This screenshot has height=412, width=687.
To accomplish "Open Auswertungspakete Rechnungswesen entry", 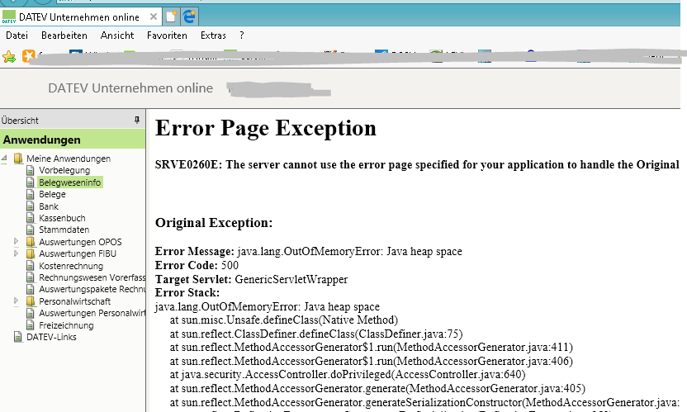I will coord(92,289).
